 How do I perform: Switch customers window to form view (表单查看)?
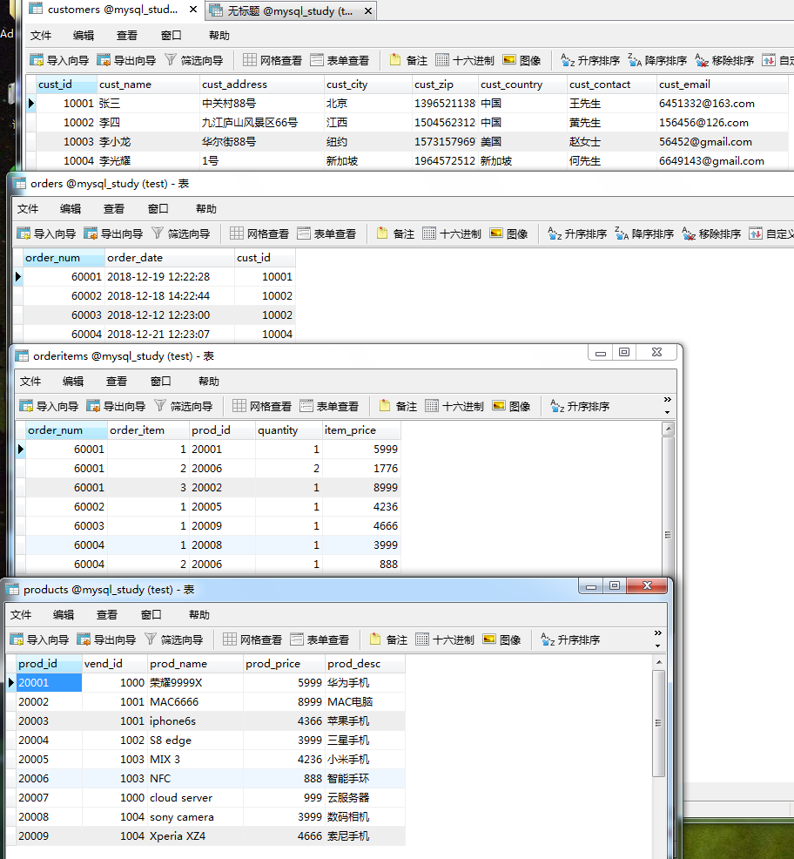(x=340, y=61)
